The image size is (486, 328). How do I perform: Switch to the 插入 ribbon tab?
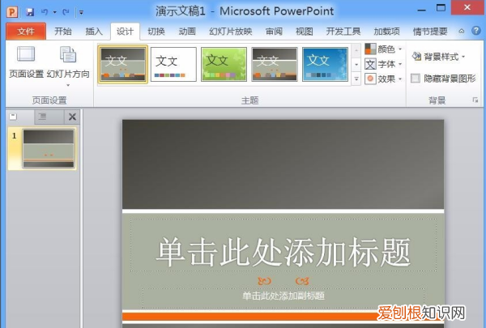pyautogui.click(x=94, y=32)
